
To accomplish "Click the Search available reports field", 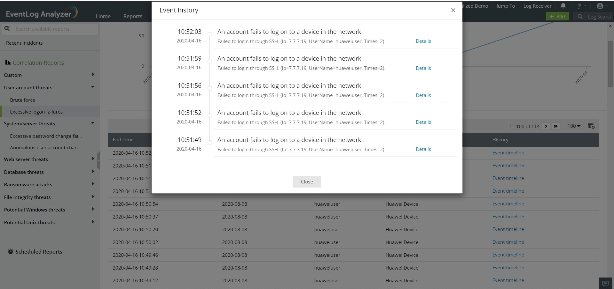I will pyautogui.click(x=54, y=29).
